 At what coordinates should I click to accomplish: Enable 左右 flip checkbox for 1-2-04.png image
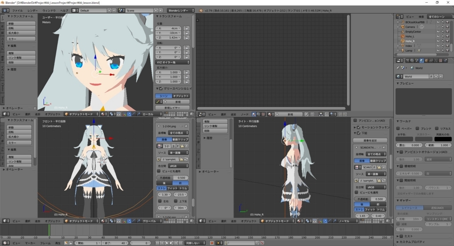pos(160,201)
